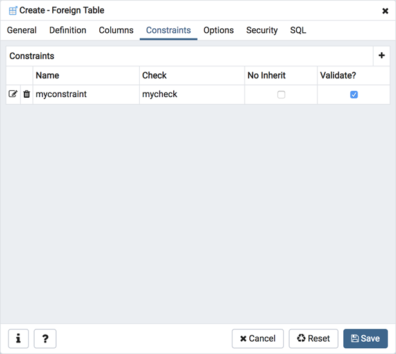
Task: Click the info button at bottom left
Action: 18,339
